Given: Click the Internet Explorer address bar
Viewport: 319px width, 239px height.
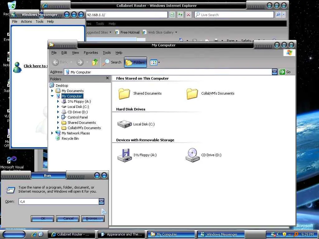Looking at the screenshot, I should click(x=126, y=15).
